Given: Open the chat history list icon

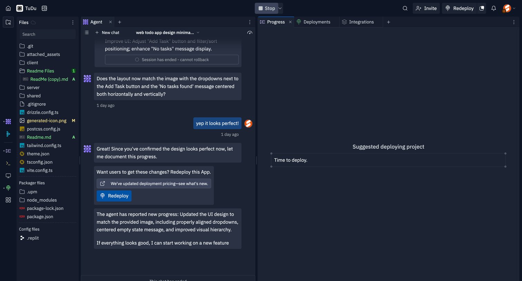Looking at the screenshot, I should click(x=87, y=32).
